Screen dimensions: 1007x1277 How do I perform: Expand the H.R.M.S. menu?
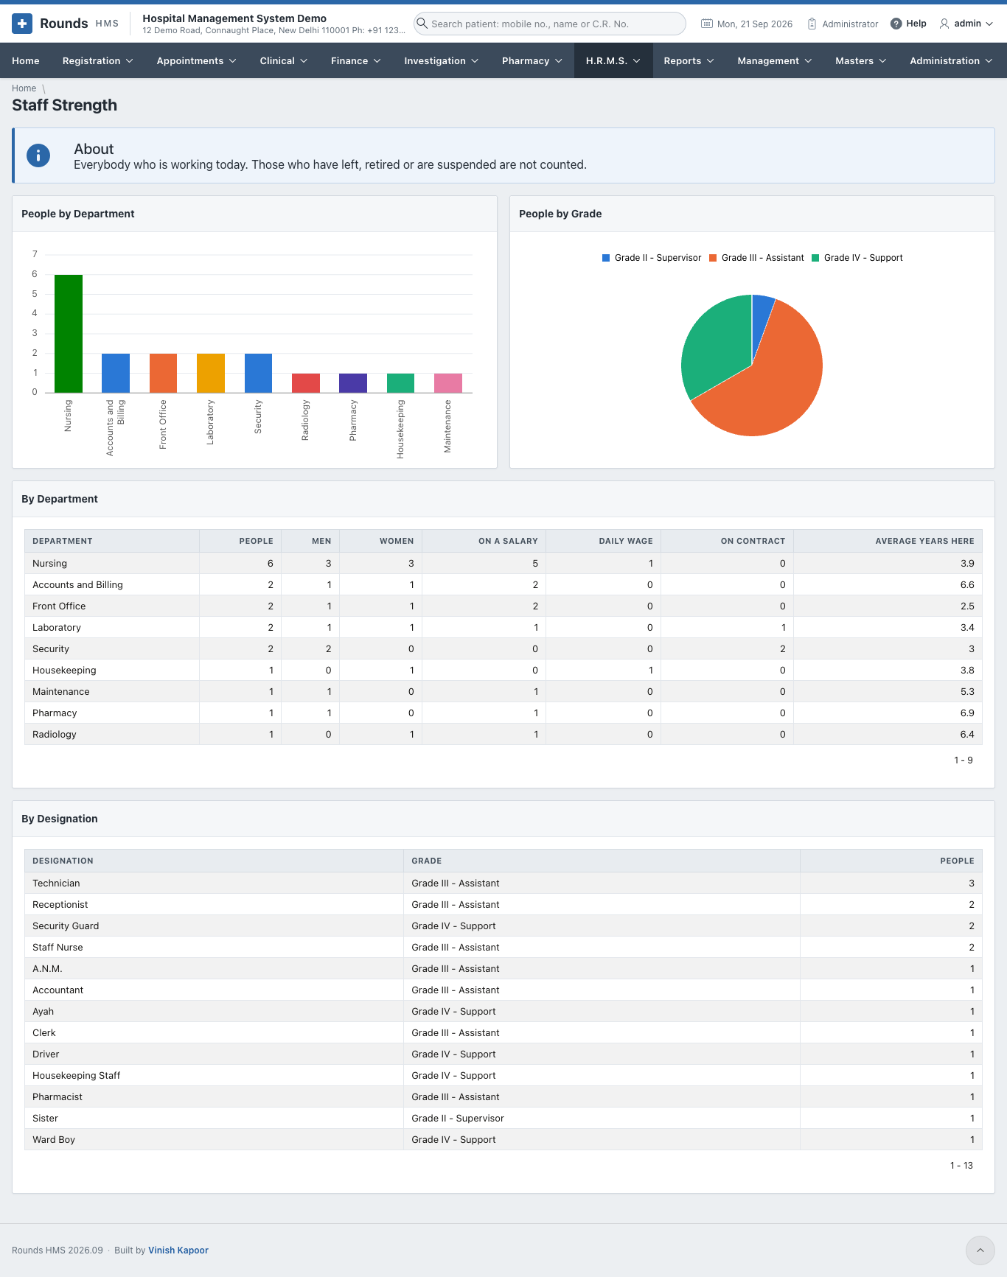613,60
